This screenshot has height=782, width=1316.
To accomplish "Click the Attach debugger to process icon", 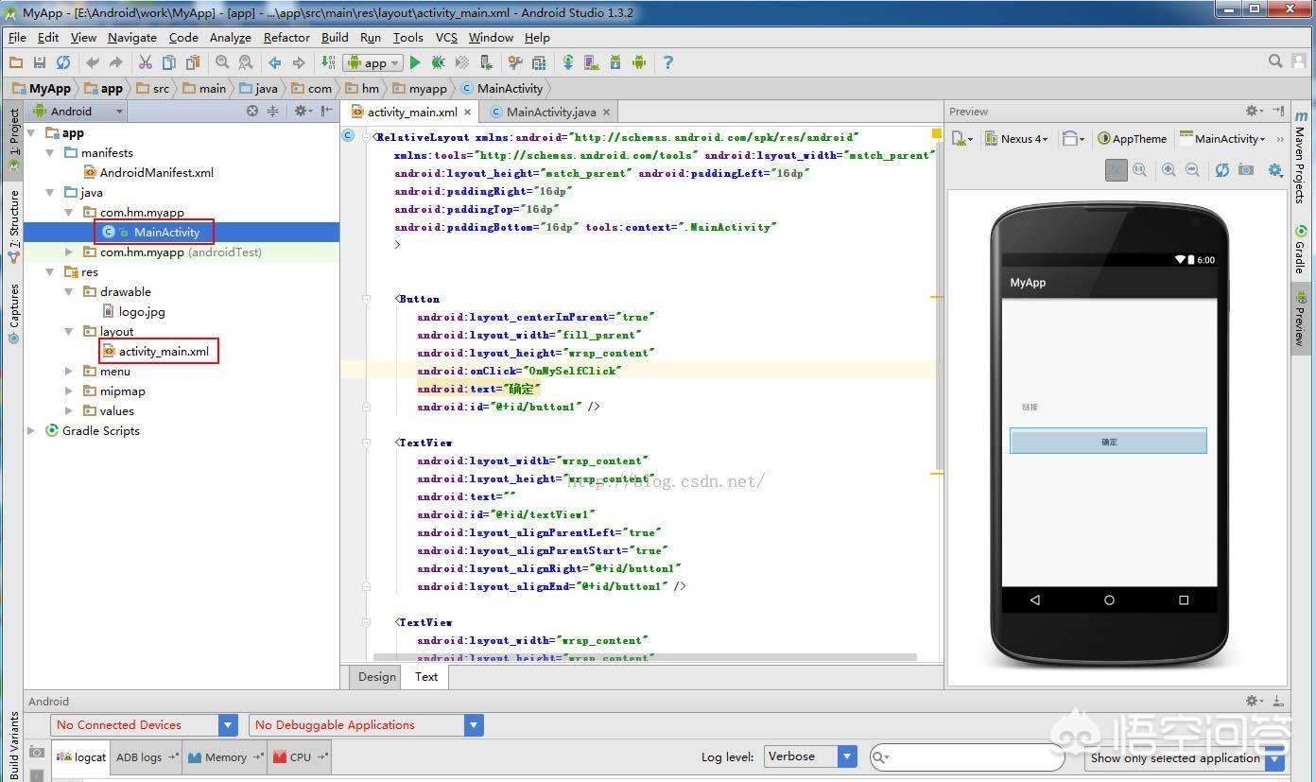I will (486, 62).
